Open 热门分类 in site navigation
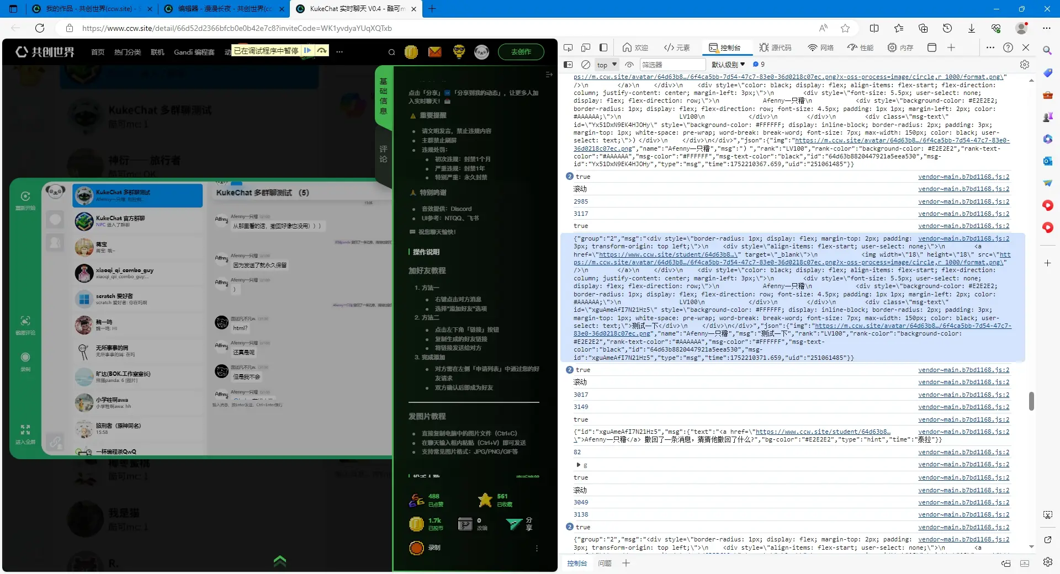Viewport: 1060px width, 574px height. click(x=128, y=52)
